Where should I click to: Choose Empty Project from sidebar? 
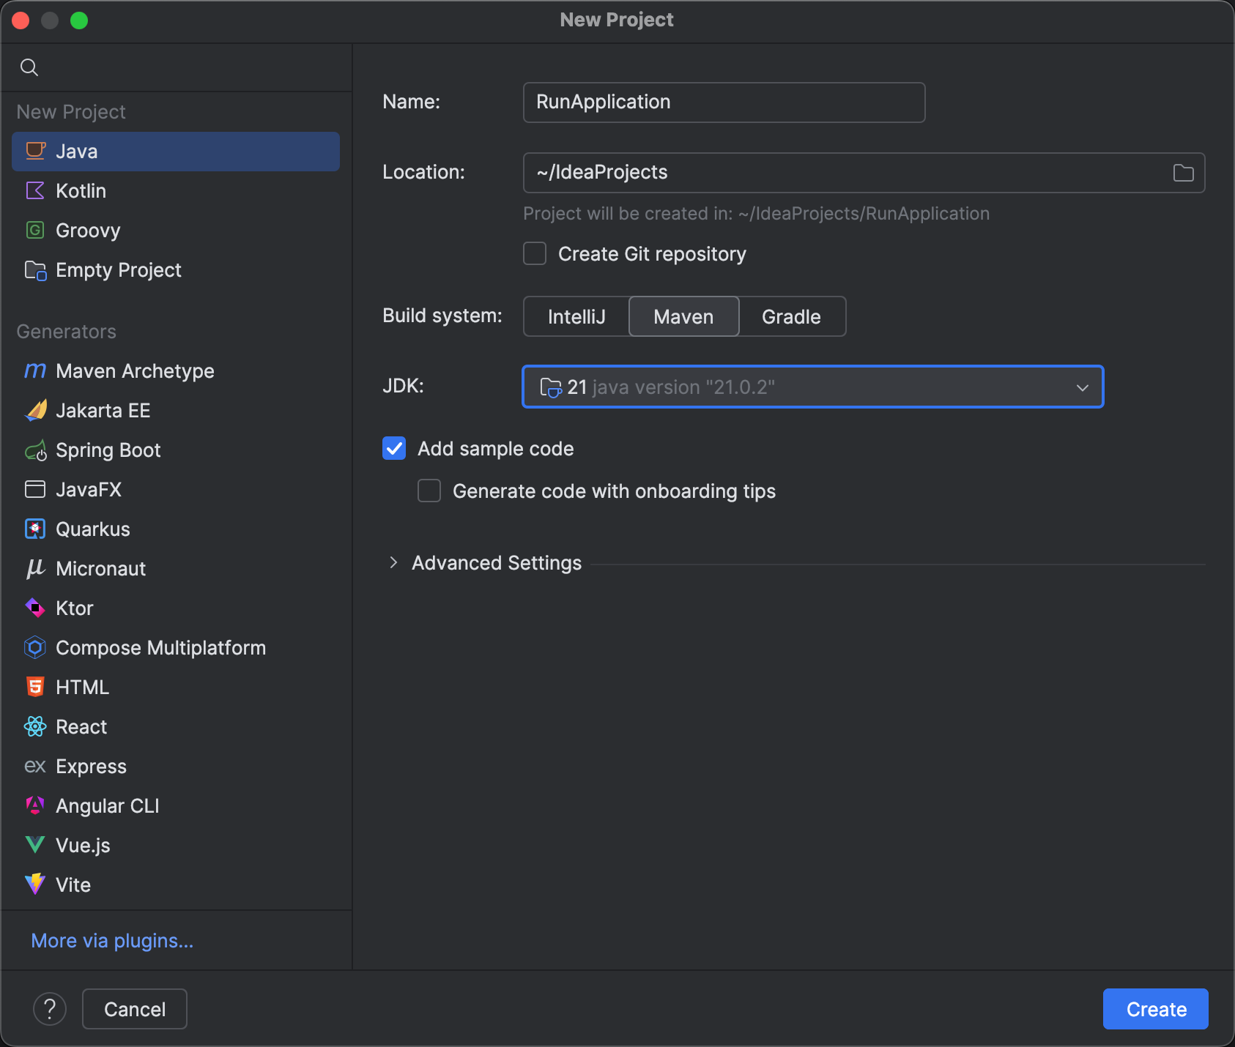tap(118, 269)
